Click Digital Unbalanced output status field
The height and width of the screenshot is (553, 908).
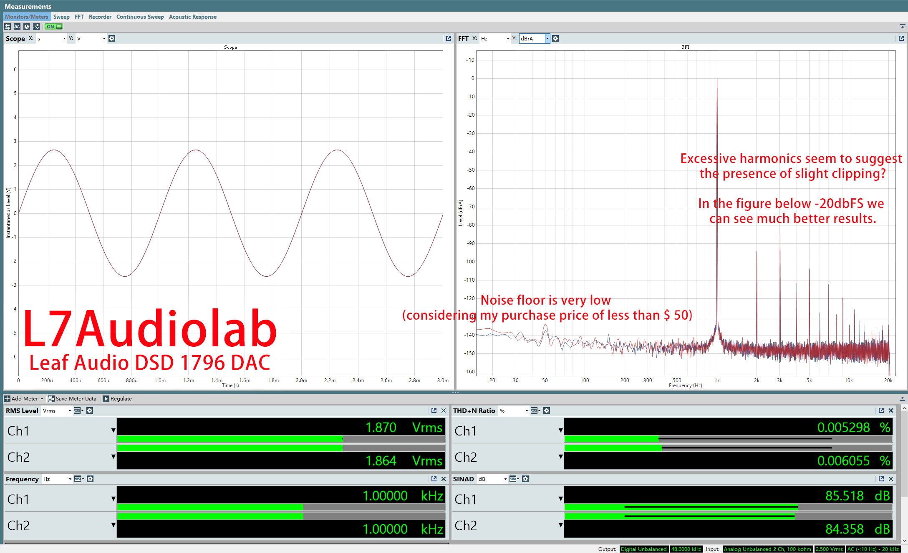644,549
